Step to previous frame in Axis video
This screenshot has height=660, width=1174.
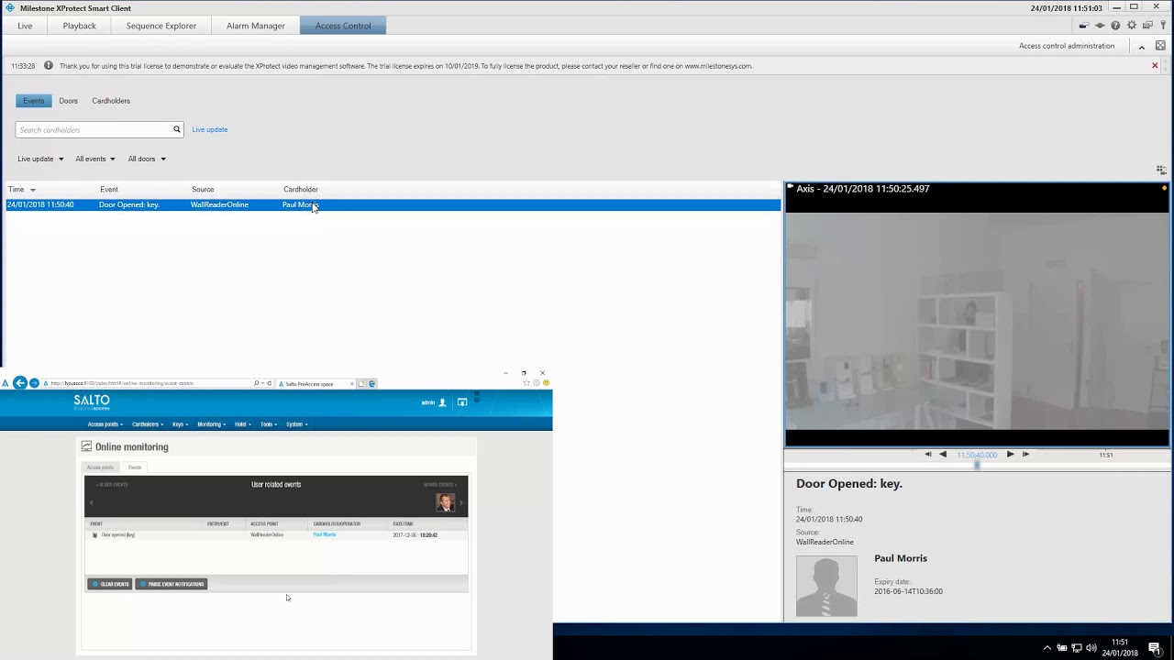pyautogui.click(x=927, y=454)
